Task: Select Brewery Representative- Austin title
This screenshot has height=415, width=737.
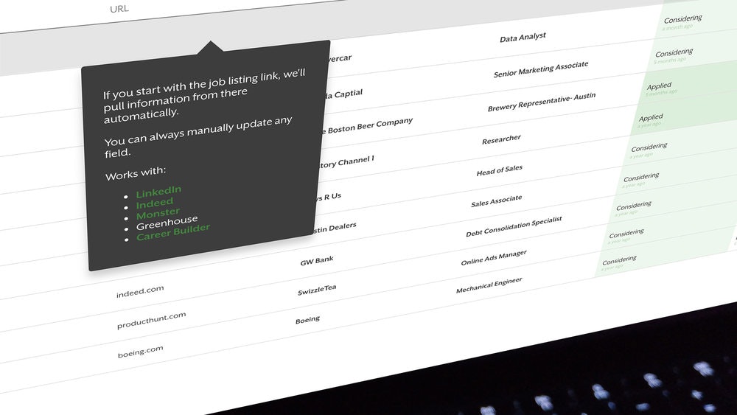Action: [x=542, y=102]
